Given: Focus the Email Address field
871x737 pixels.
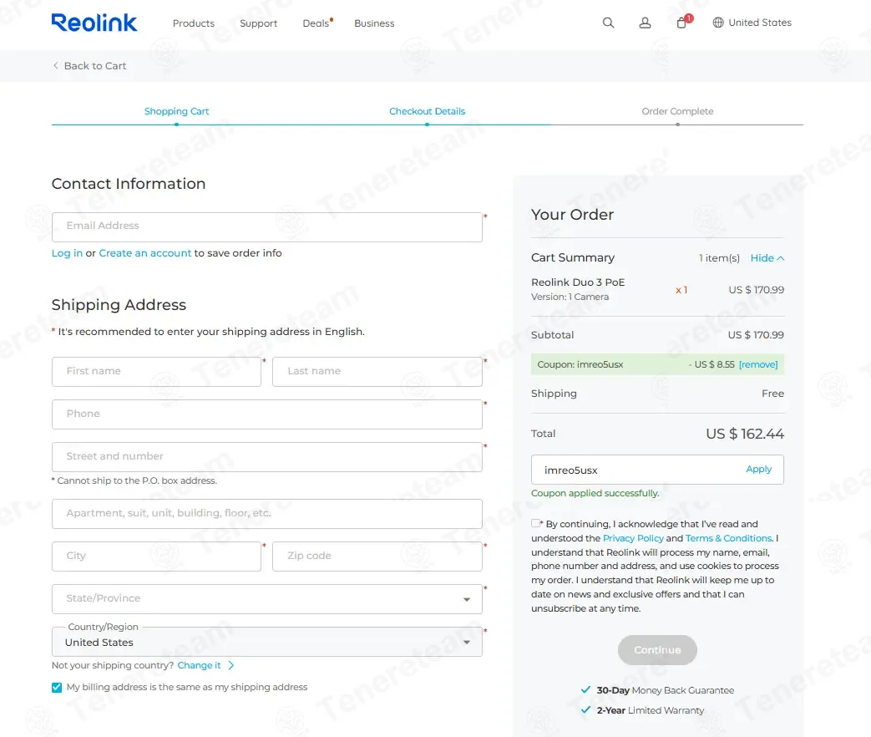Looking at the screenshot, I should point(266,226).
